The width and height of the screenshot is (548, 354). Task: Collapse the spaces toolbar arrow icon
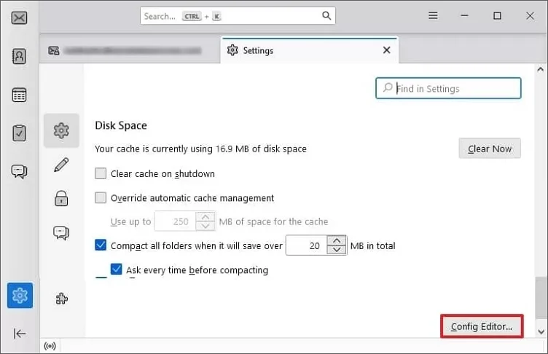pyautogui.click(x=20, y=334)
